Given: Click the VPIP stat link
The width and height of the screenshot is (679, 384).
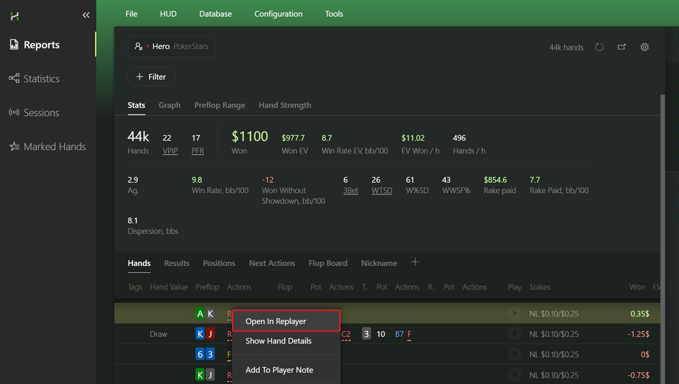Looking at the screenshot, I should [170, 151].
